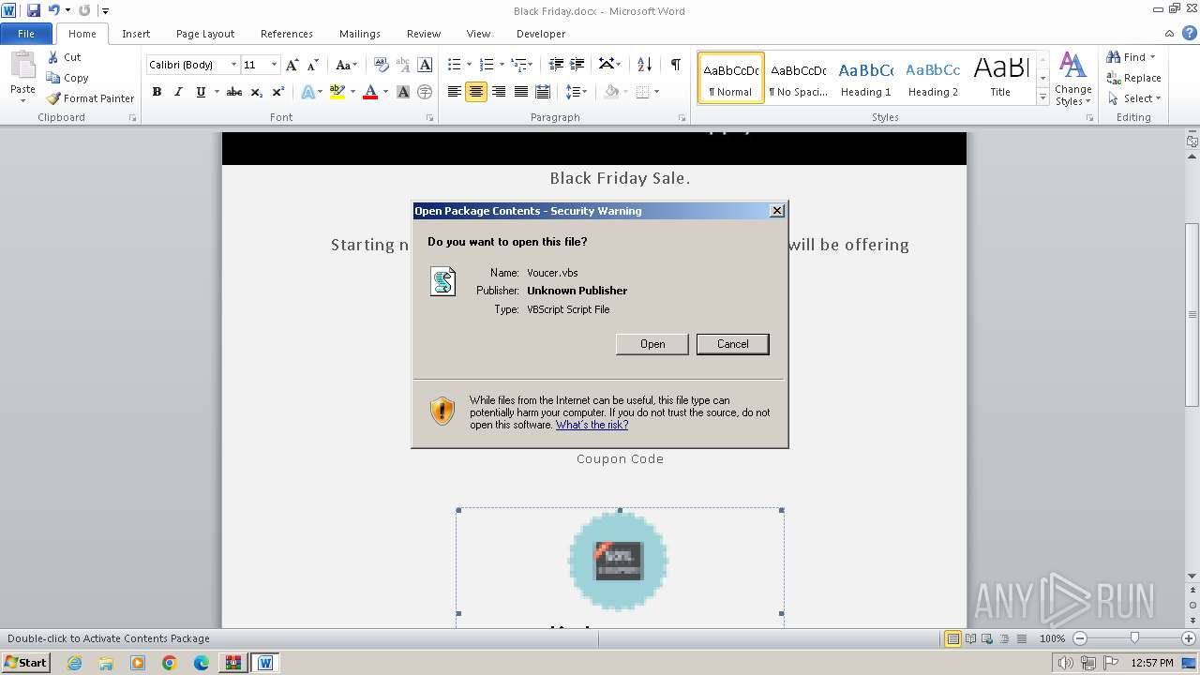Viewport: 1200px width, 675px height.
Task: Switch to Insert tab
Action: (x=136, y=34)
